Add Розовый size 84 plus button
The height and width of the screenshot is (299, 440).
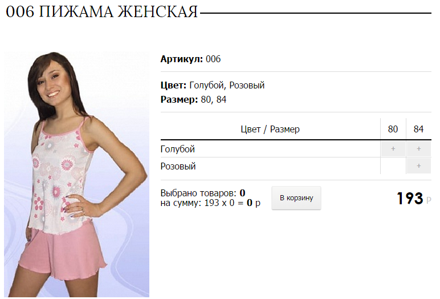[x=419, y=166]
